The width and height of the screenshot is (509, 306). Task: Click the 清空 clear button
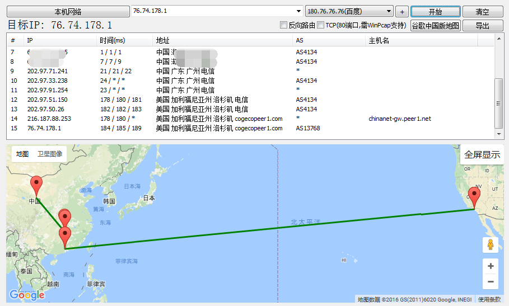coord(482,12)
